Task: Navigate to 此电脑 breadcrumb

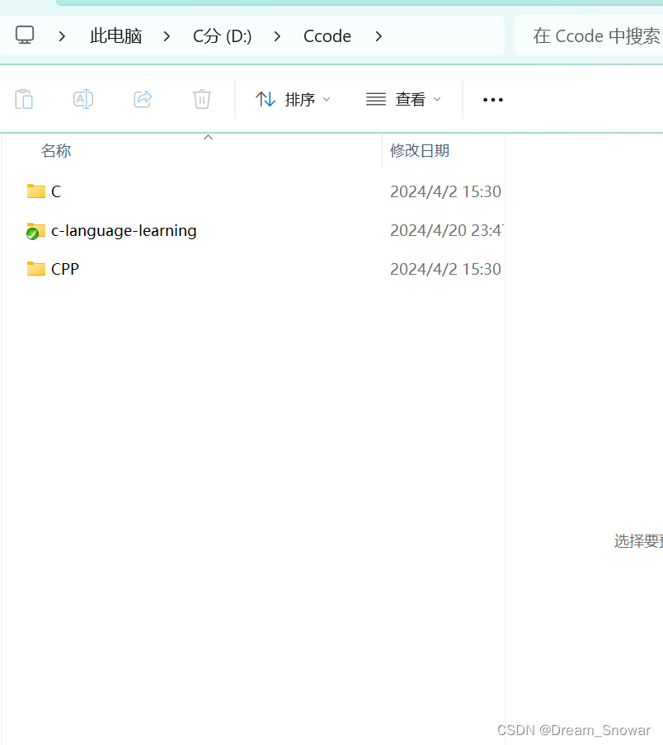Action: point(116,36)
